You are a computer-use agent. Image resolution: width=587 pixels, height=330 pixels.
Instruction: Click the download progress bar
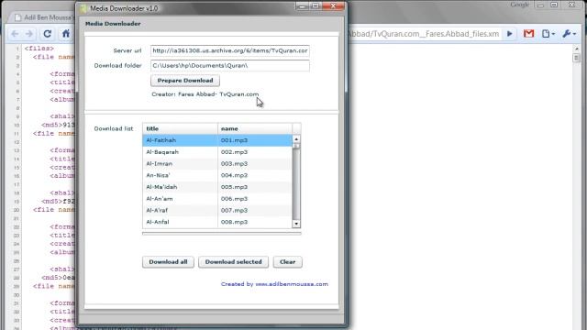coord(222,234)
